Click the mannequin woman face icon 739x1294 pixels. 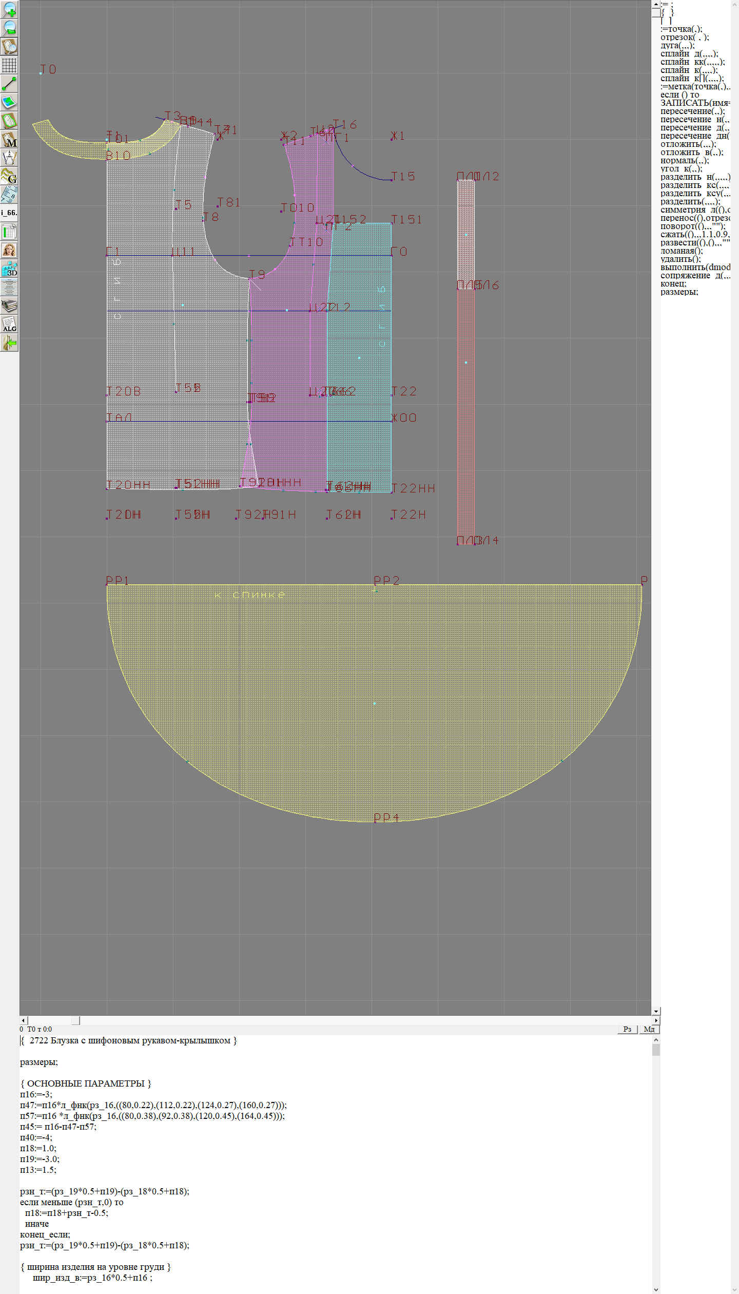coord(9,250)
